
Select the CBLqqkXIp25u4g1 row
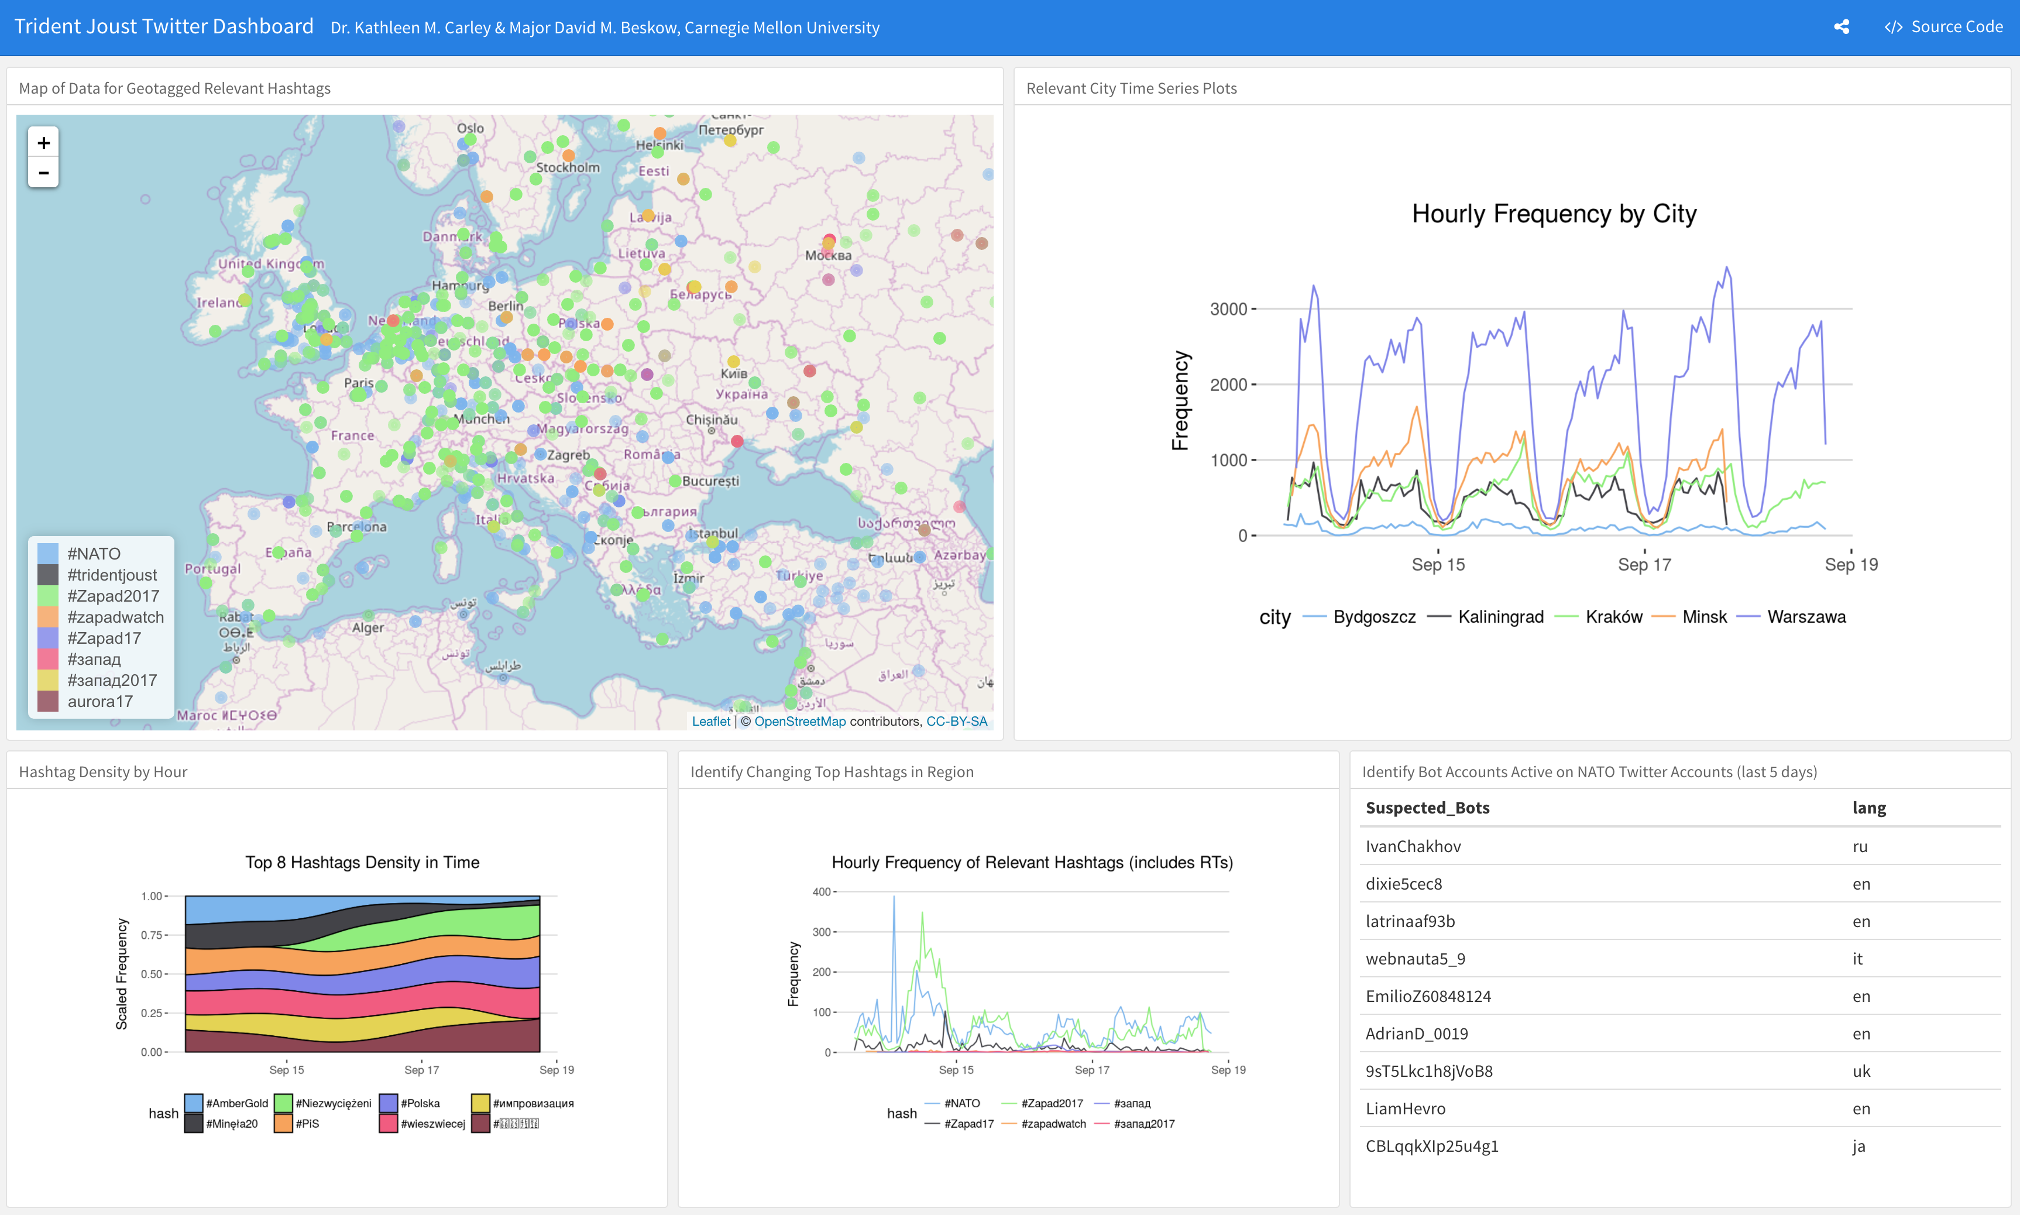(x=1681, y=1146)
